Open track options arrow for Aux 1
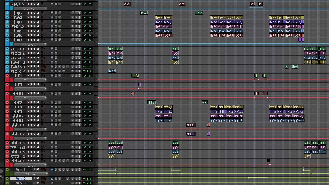The height and width of the screenshot is (185, 329). (8, 170)
